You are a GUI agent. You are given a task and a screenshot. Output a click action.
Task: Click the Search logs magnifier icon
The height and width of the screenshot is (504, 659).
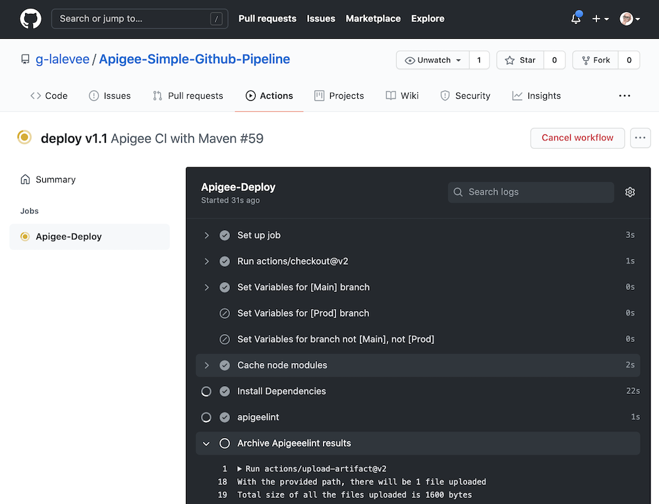tap(458, 192)
